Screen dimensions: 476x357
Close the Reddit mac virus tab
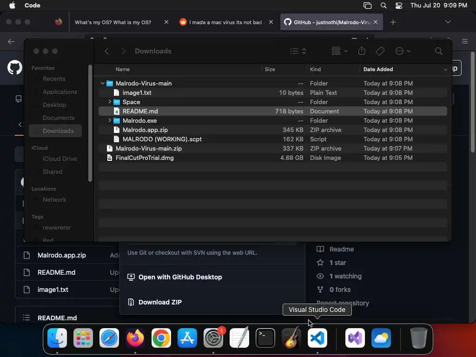(271, 22)
